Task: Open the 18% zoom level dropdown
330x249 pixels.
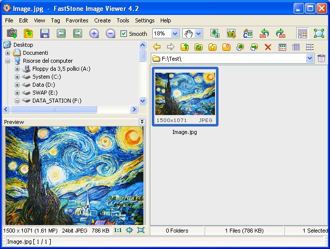Action: point(175,33)
